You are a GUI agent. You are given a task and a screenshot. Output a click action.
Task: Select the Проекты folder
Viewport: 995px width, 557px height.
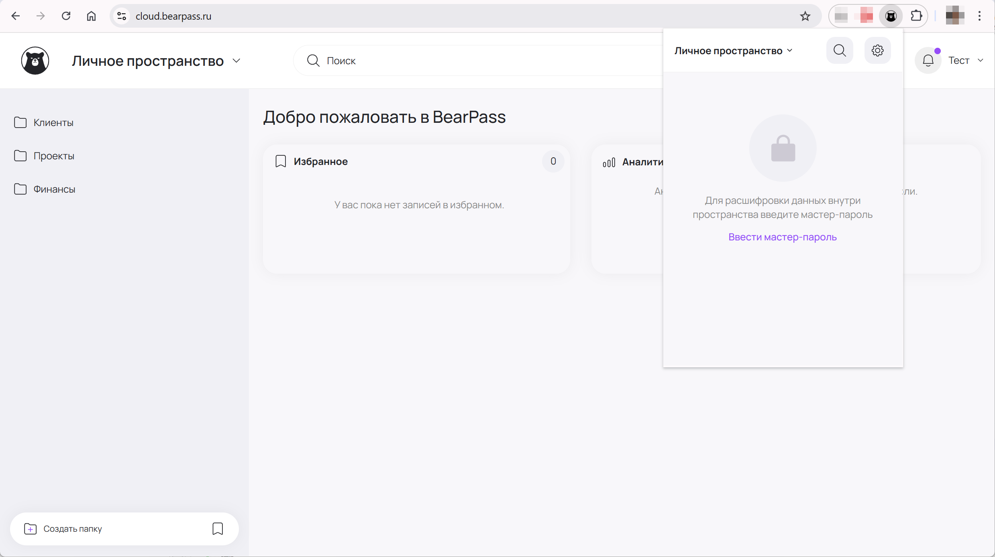pos(54,156)
